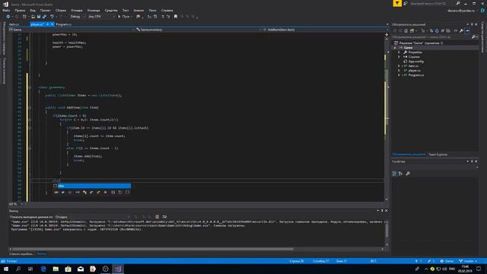Image resolution: width=487 pixels, height=274 pixels.
Task: Switch to the Team Explorer tab
Action: pyautogui.click(x=438, y=155)
